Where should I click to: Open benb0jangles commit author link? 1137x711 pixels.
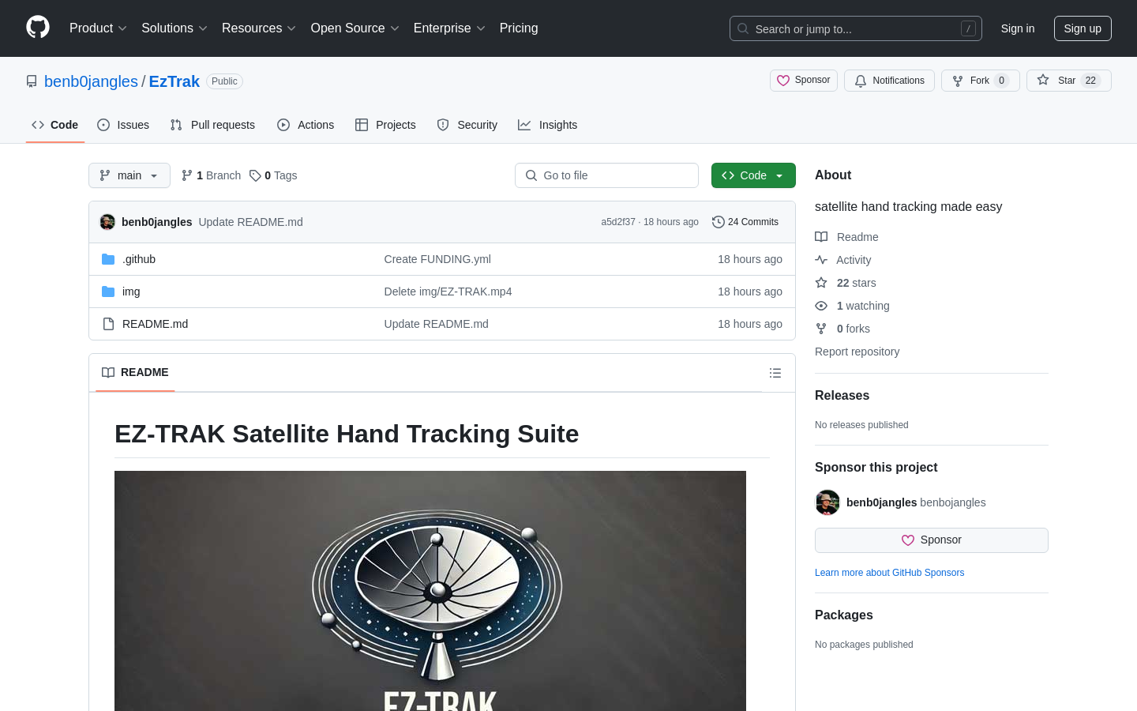(x=156, y=222)
